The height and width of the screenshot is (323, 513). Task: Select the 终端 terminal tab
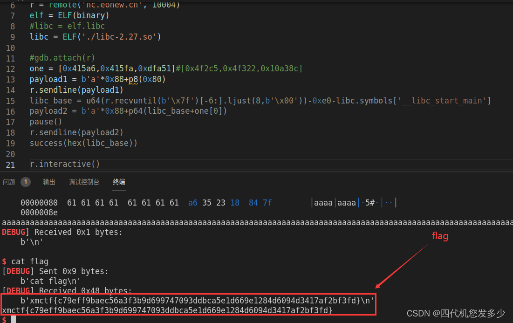point(119,182)
